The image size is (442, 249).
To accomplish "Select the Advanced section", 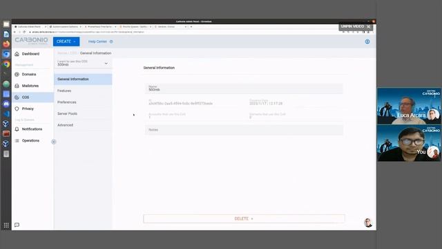I will coord(83,125).
